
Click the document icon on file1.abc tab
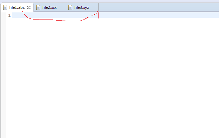point(5,7)
